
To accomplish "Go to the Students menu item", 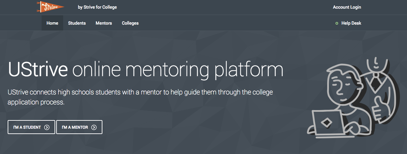I will pyautogui.click(x=77, y=23).
